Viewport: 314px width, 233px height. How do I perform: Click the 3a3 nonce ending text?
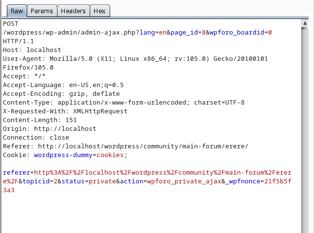coord(9,190)
